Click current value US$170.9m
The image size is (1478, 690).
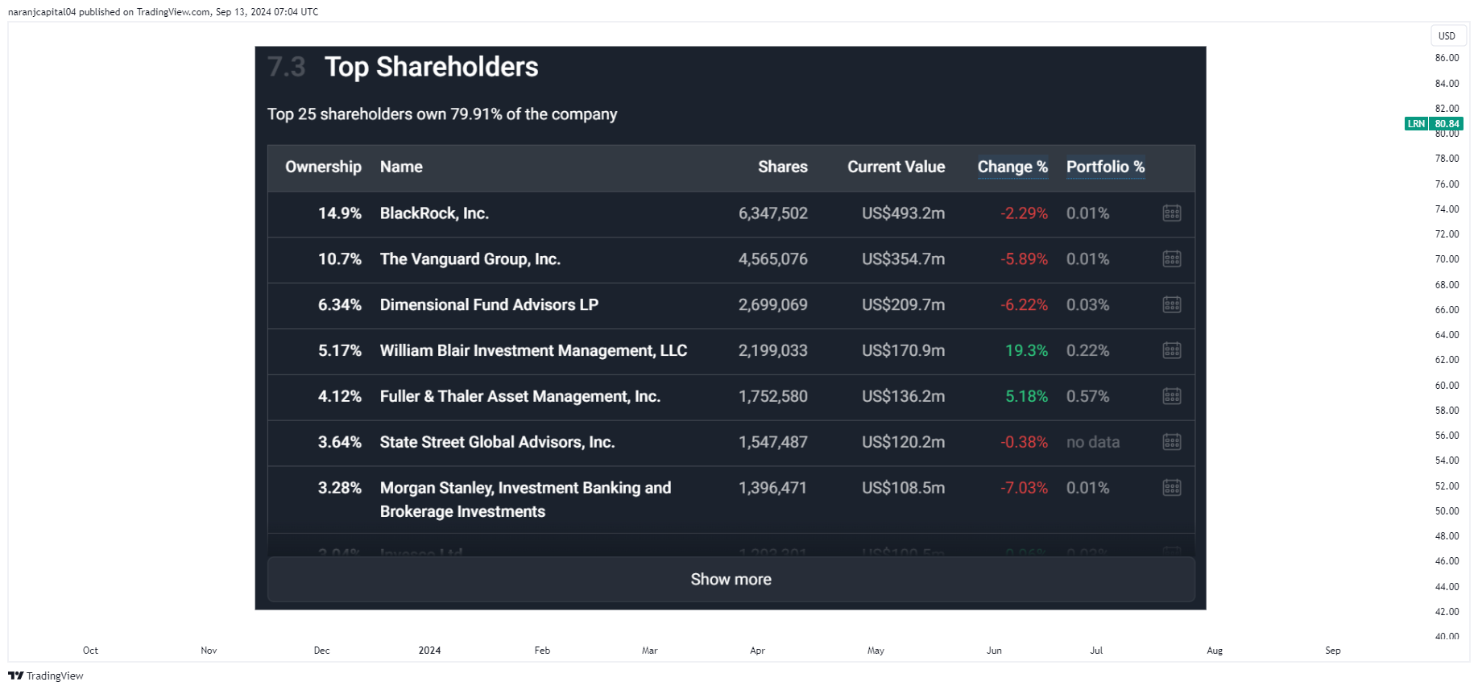pyautogui.click(x=904, y=351)
